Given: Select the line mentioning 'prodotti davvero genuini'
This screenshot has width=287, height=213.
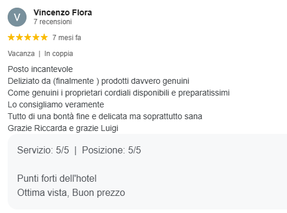Looking at the screenshot, I should click(x=98, y=81).
